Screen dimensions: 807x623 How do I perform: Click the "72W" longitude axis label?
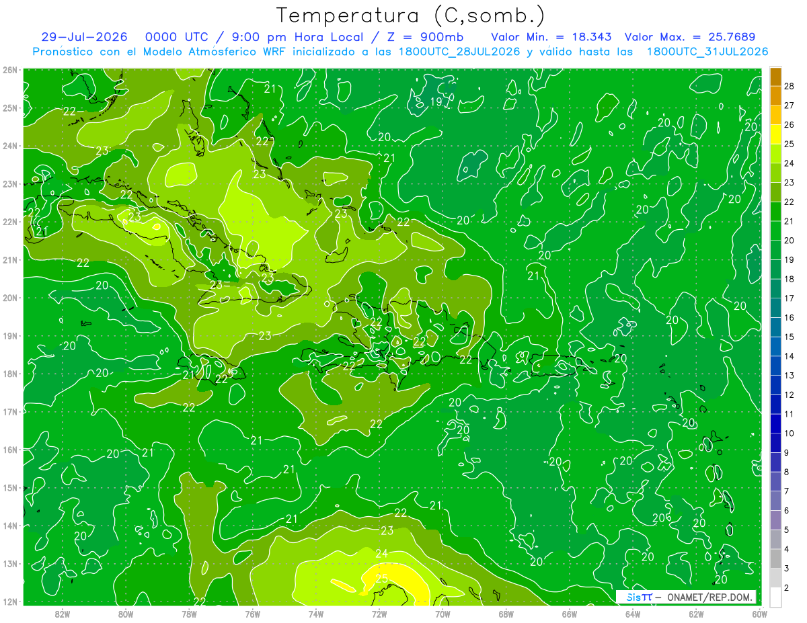379,614
